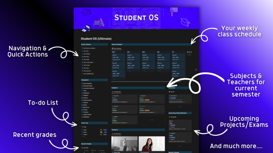Screen dimensions: 273x153
Task: Open the Today view dropdown in To Do List
Action: pyautogui.click(x=84, y=127)
